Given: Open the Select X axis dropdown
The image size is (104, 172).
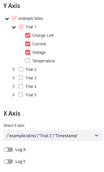Looking at the screenshot, I should 53,135.
